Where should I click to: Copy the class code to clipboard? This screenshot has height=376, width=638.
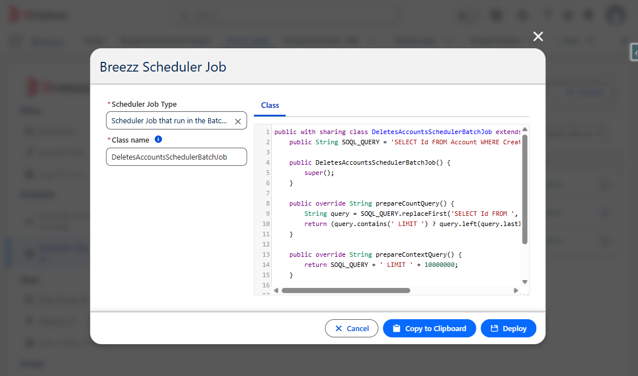point(429,328)
